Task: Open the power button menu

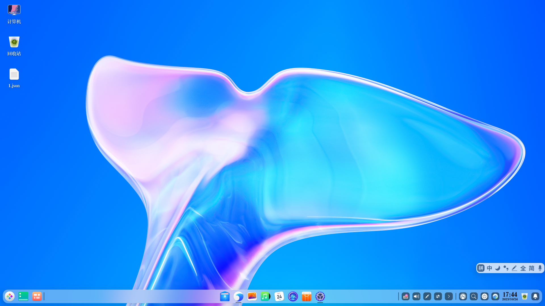Action: coord(485,296)
